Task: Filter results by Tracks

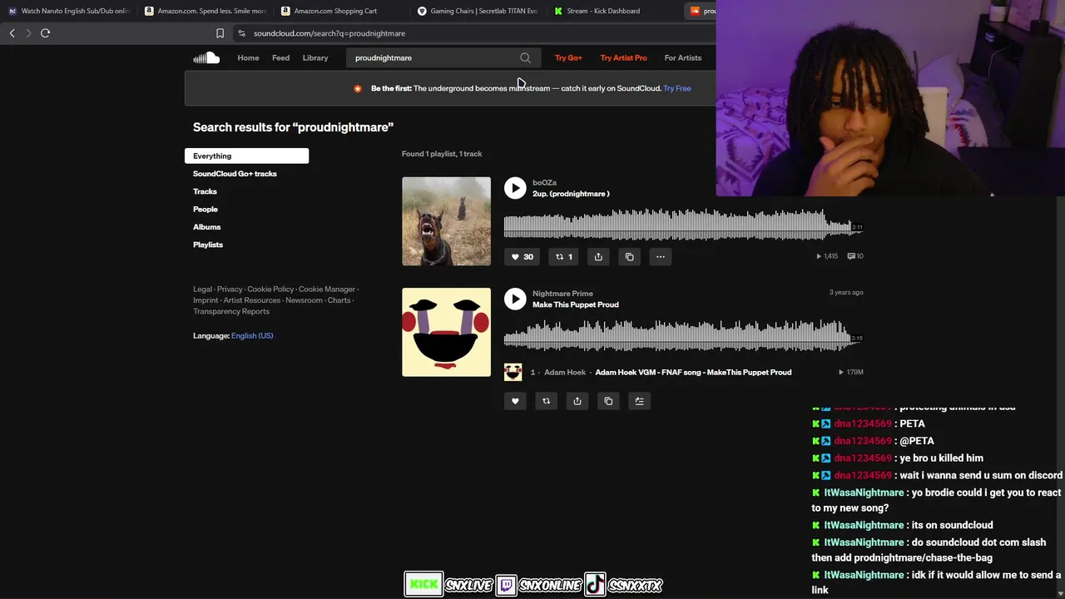Action: 205,191
